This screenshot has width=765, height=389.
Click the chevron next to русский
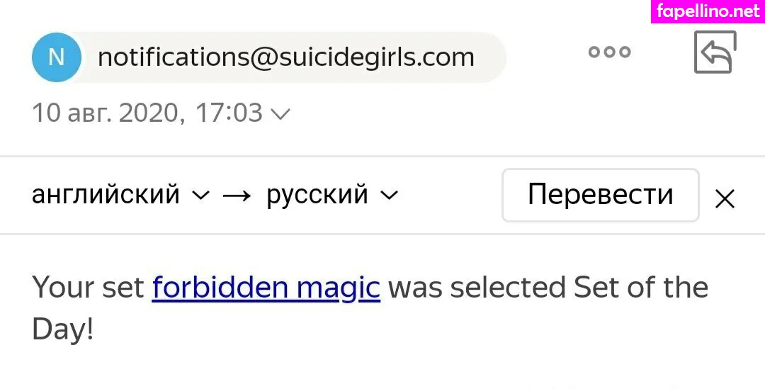point(389,196)
